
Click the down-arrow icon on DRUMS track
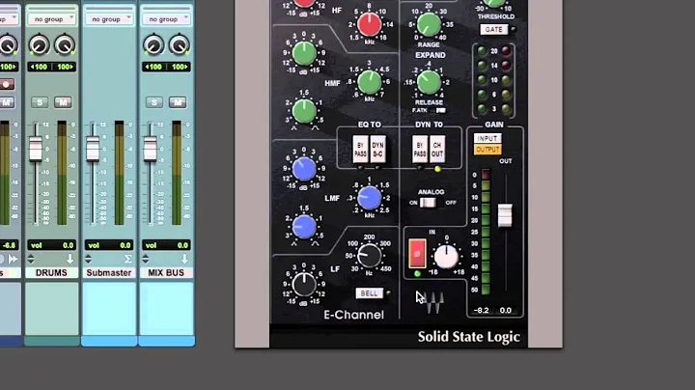(70, 259)
